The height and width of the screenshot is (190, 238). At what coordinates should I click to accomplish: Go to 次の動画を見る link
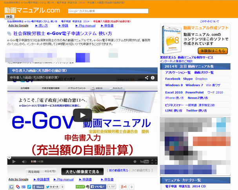[141, 170]
